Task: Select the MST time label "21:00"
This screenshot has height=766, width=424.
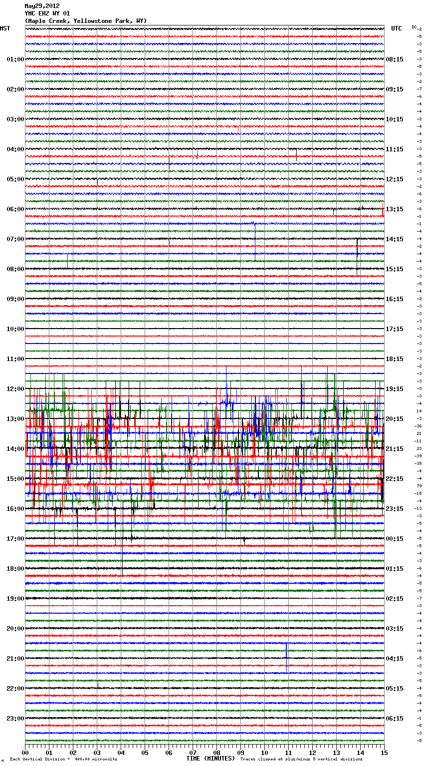Action: pos(15,659)
